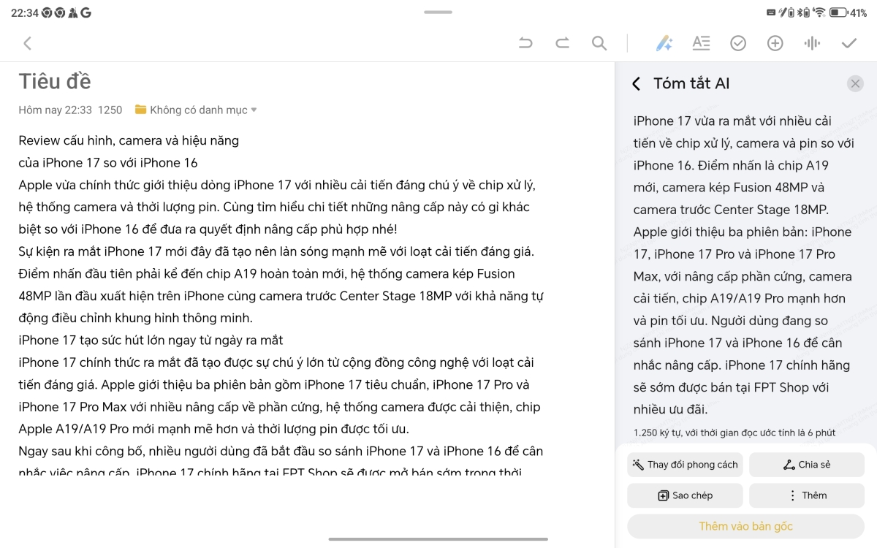The image size is (877, 548).
Task: Click the line 'của iPhone 17 so với iPhone 16'
Action: tap(108, 162)
